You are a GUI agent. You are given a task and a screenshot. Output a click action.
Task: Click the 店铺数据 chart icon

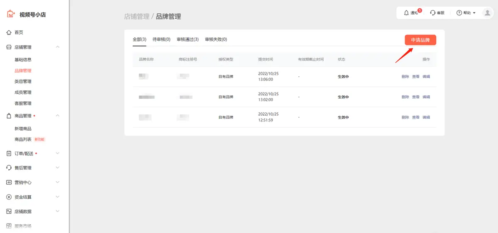[9, 211]
